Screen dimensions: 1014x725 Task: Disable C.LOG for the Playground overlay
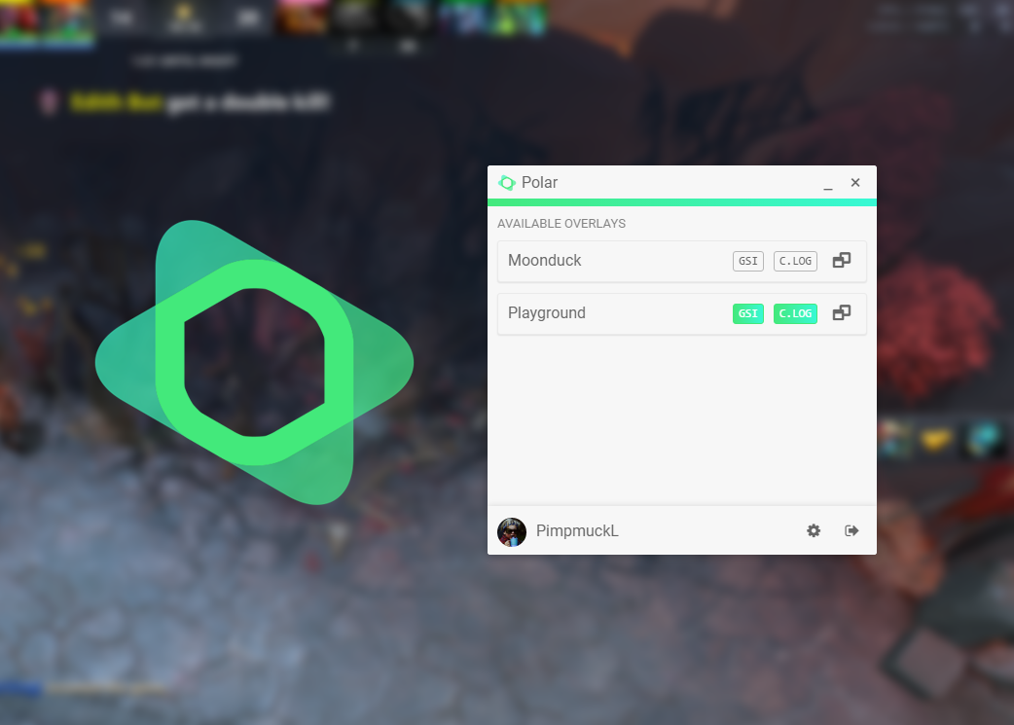795,313
